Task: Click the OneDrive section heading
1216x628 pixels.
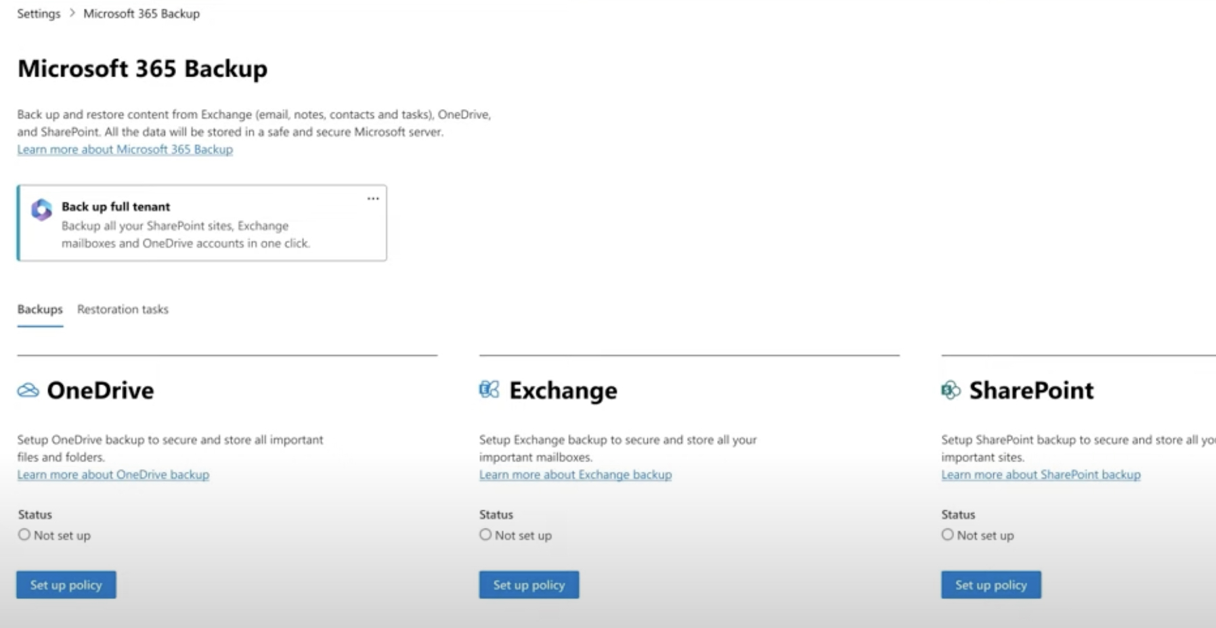Action: pos(100,390)
